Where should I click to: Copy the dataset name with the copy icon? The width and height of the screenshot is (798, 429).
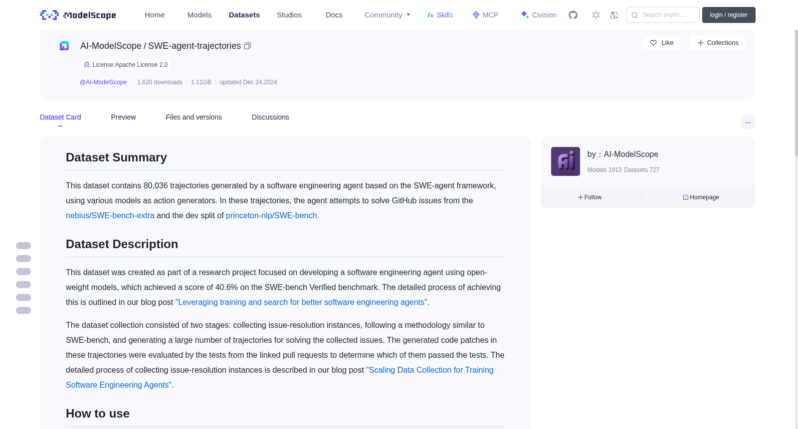[x=247, y=46]
